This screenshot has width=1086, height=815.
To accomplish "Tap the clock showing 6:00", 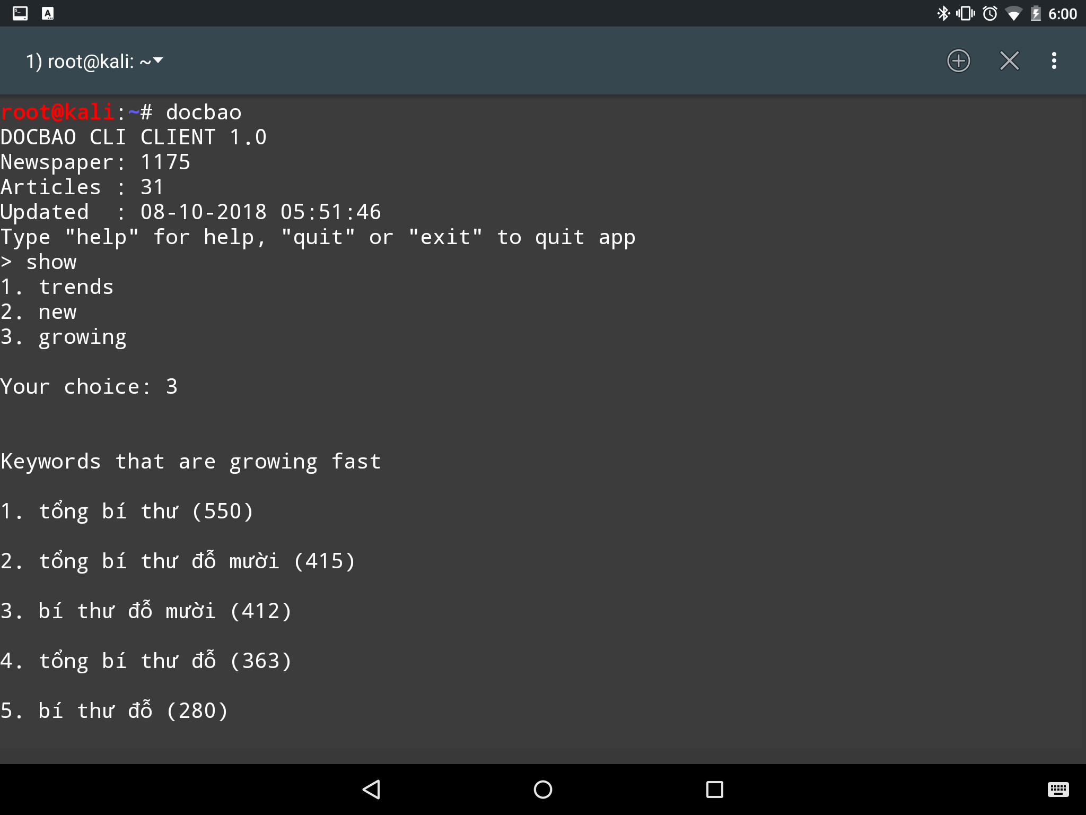I will tap(1063, 14).
